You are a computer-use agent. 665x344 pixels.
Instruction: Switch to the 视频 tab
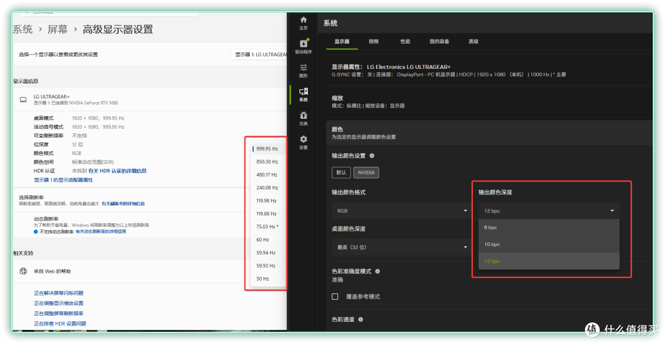(x=374, y=41)
